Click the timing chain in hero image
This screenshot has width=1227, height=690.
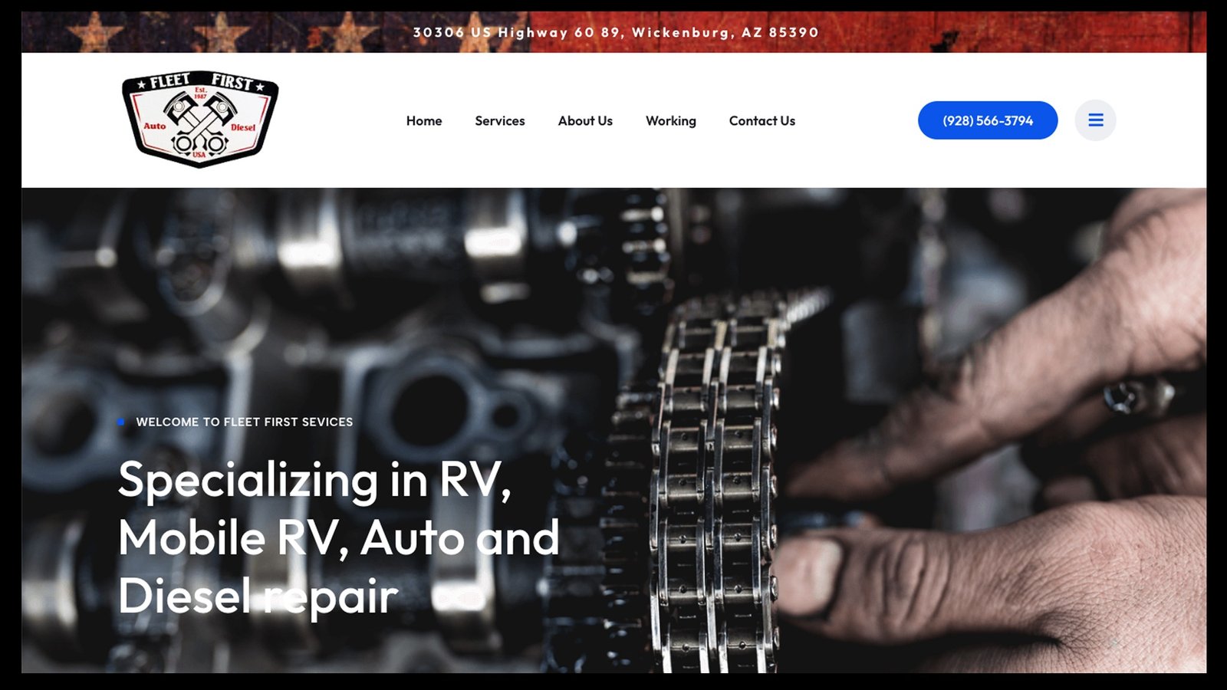715,483
